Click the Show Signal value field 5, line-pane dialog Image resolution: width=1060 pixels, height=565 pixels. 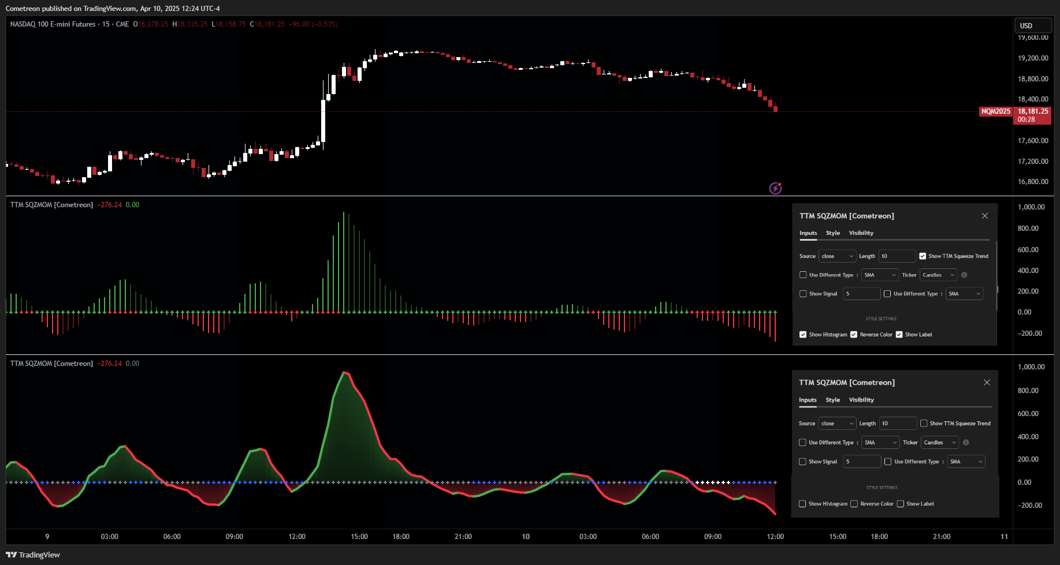[862, 462]
